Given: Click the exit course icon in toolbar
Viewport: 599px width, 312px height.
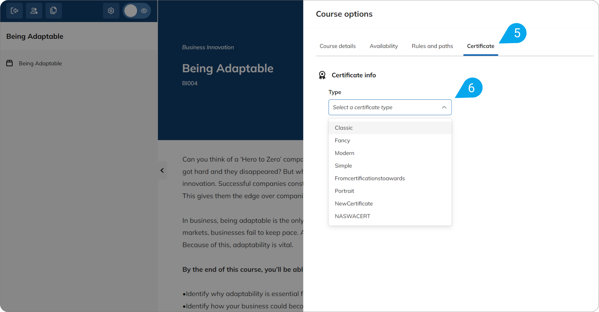Looking at the screenshot, I should pyautogui.click(x=14, y=11).
